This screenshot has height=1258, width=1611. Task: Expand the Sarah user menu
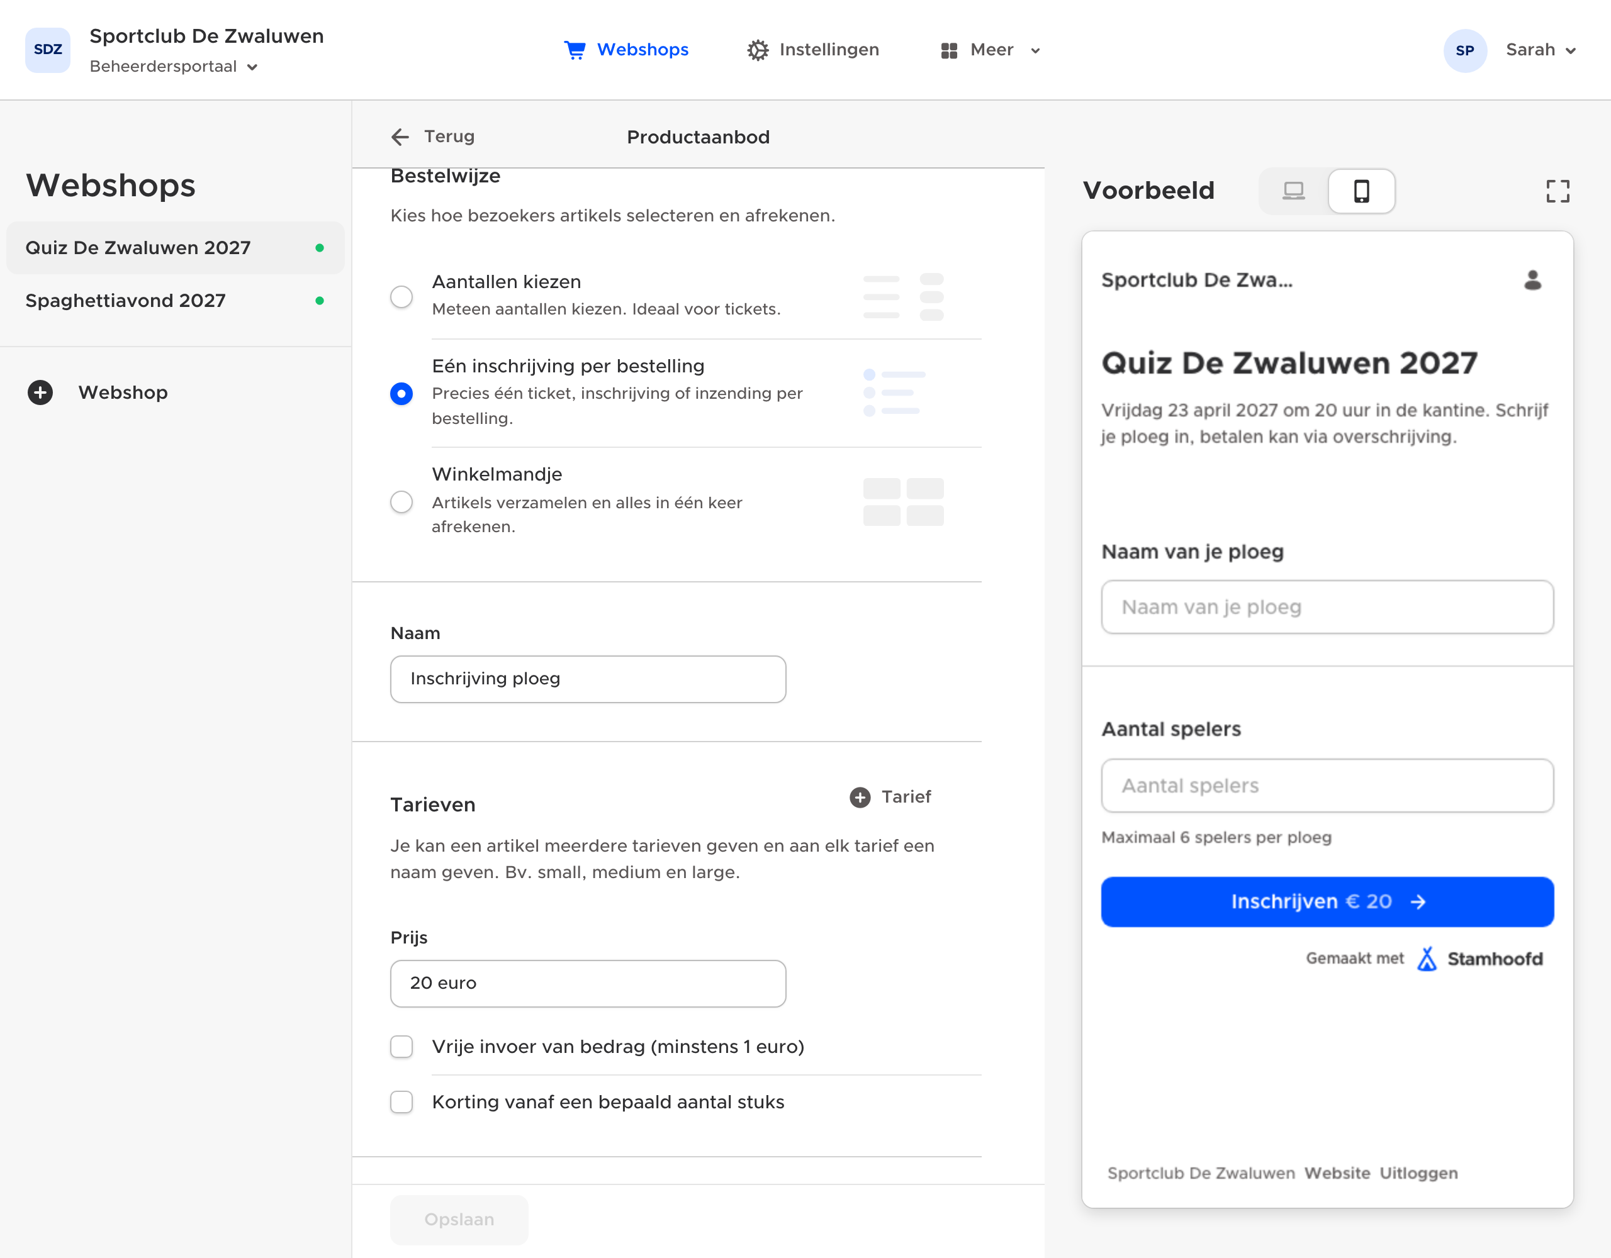pyautogui.click(x=1540, y=50)
